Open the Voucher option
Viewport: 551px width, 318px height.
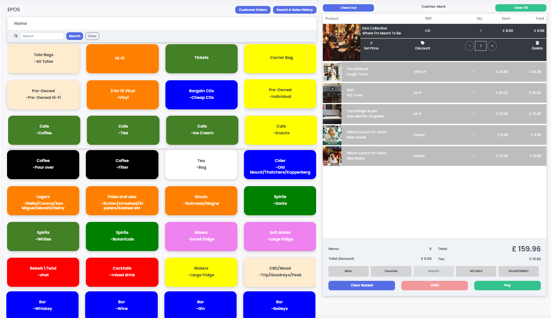(391, 271)
